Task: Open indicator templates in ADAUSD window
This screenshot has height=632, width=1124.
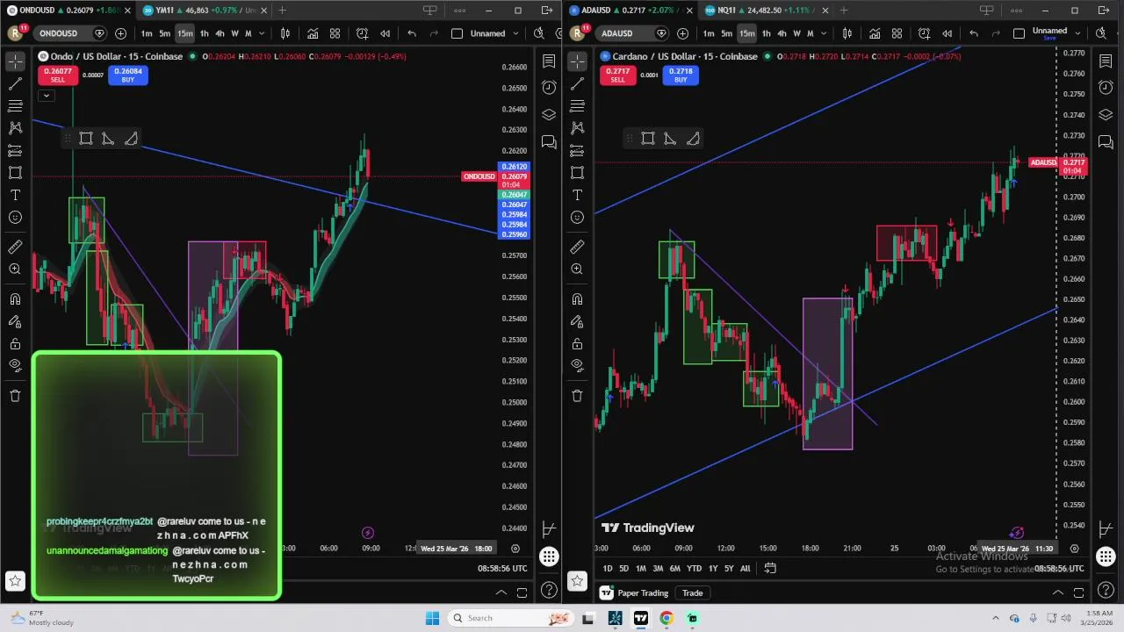Action: (897, 33)
